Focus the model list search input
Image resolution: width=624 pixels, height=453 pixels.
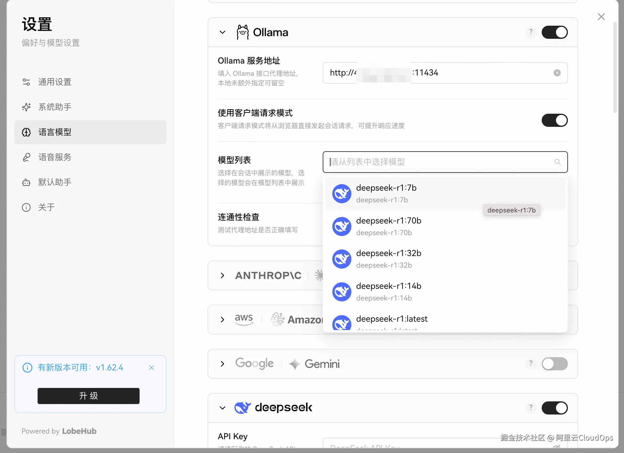[438, 162]
